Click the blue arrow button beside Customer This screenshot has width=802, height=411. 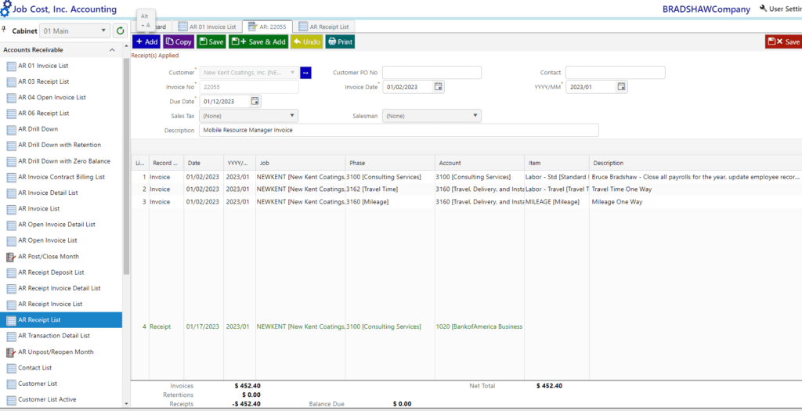(x=306, y=73)
